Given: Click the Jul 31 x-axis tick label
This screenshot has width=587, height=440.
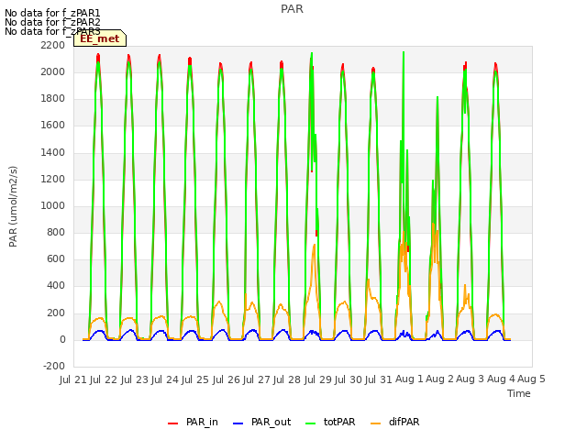Looking at the screenshot, I should (x=379, y=379).
